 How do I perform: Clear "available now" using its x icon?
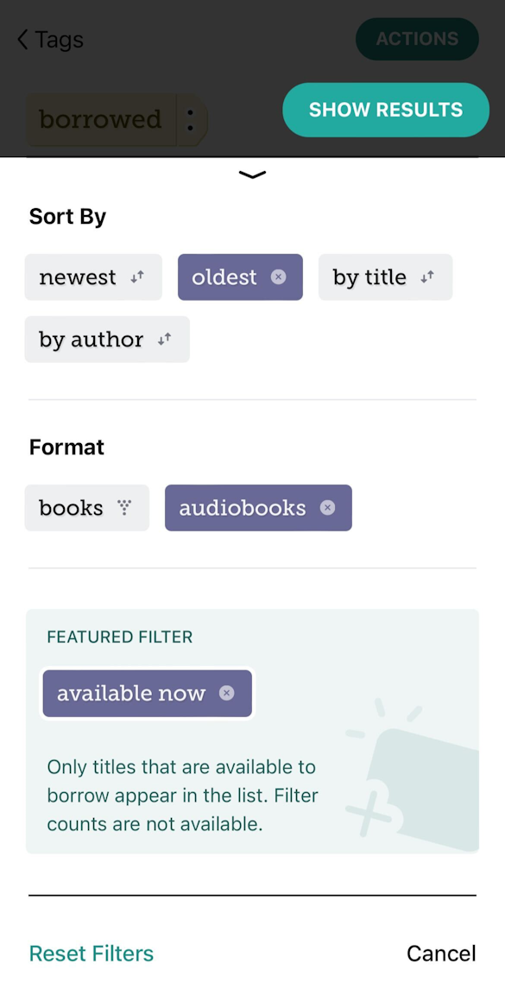click(226, 693)
